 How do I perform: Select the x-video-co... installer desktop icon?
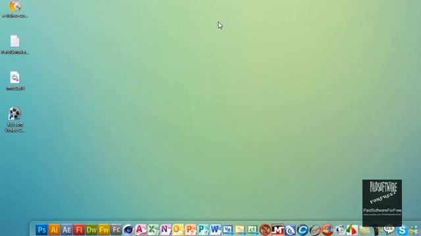pos(15,9)
